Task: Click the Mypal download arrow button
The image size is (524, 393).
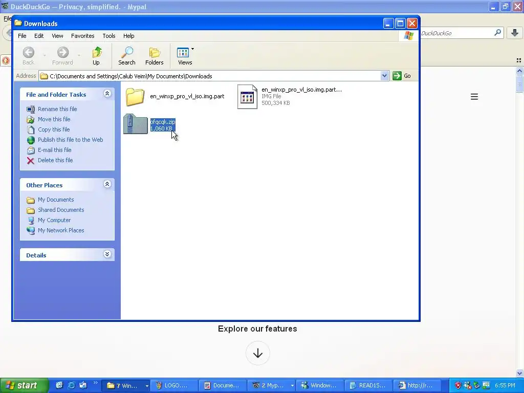Action: tap(515, 33)
